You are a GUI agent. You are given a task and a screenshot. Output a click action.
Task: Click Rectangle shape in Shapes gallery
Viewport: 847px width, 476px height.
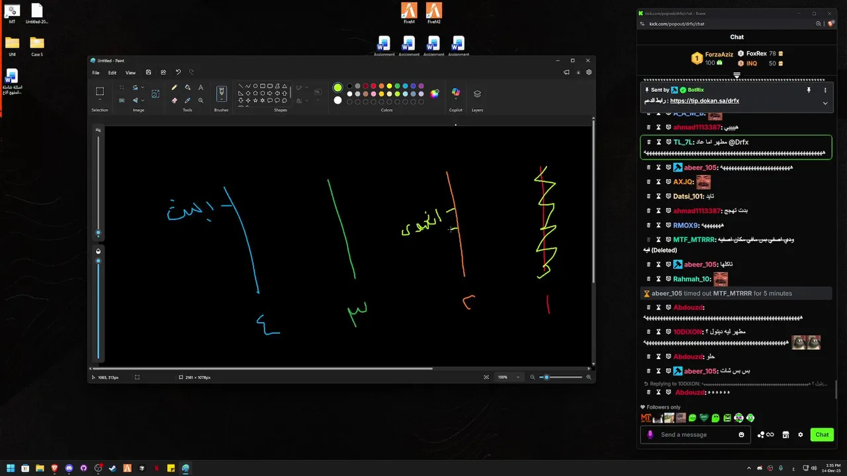pos(263,86)
